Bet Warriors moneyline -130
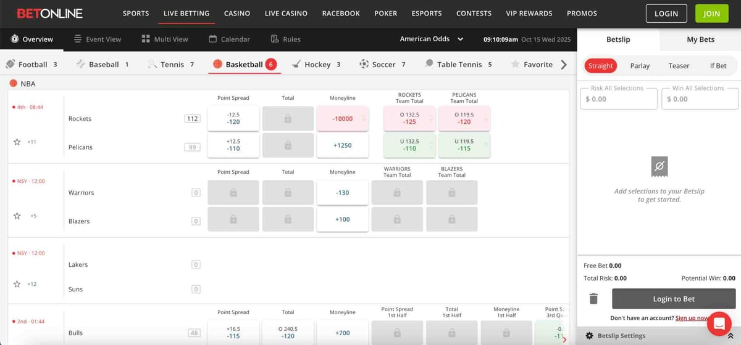The image size is (741, 345). click(x=343, y=192)
